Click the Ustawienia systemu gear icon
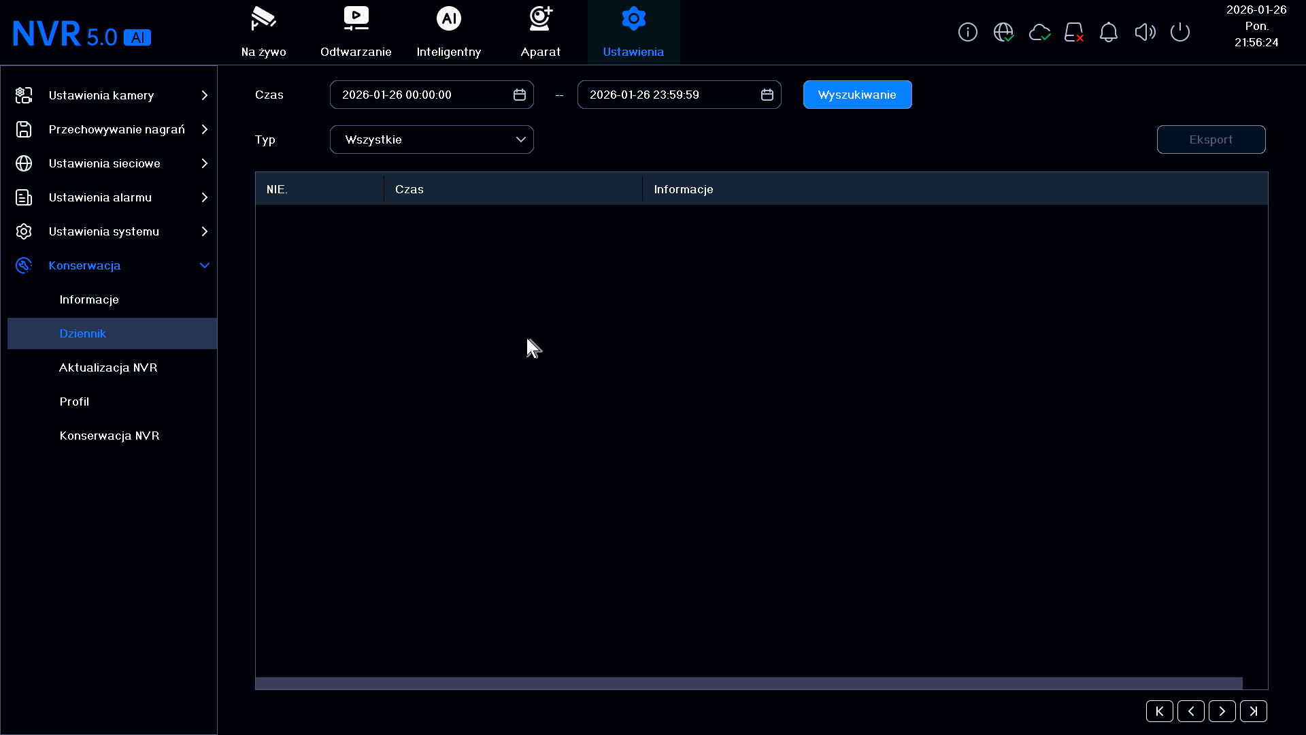The height and width of the screenshot is (735, 1306). point(24,231)
